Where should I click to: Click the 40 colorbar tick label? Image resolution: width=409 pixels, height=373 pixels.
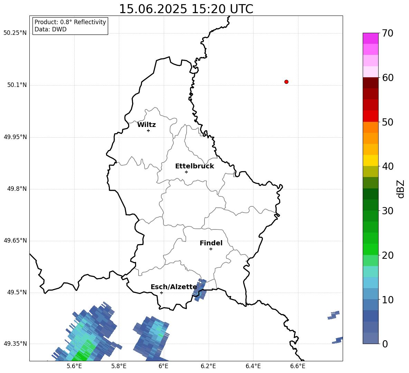coord(388,166)
